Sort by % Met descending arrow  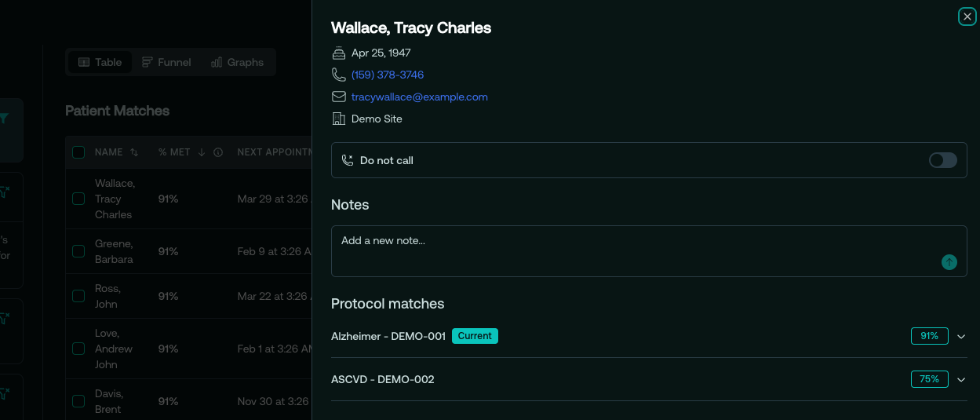click(x=202, y=152)
